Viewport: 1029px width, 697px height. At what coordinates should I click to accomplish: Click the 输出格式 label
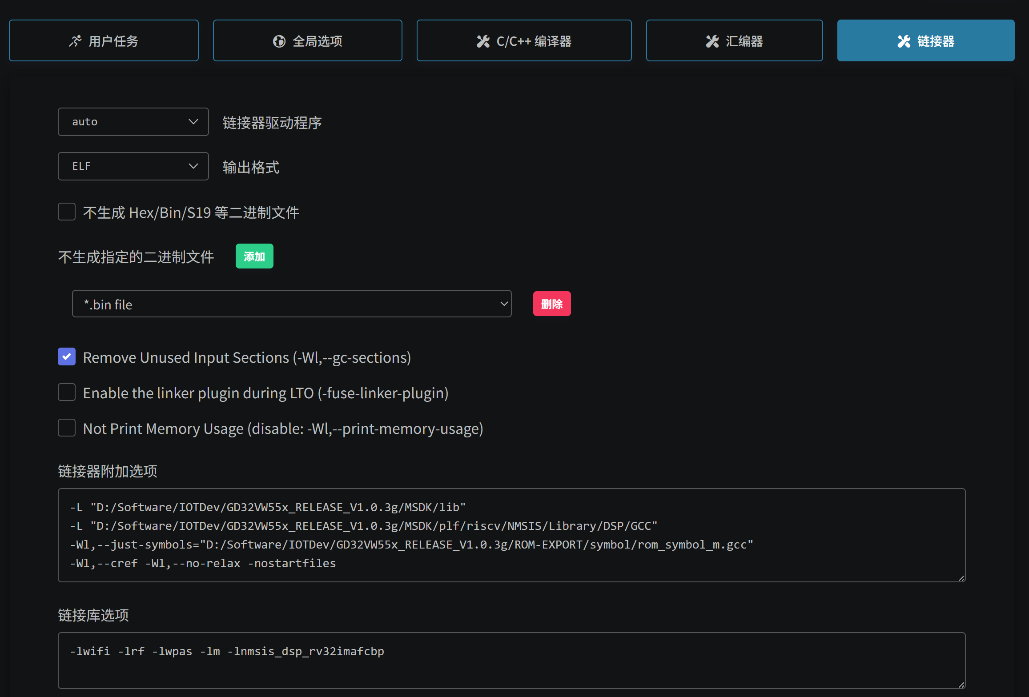[x=251, y=167]
